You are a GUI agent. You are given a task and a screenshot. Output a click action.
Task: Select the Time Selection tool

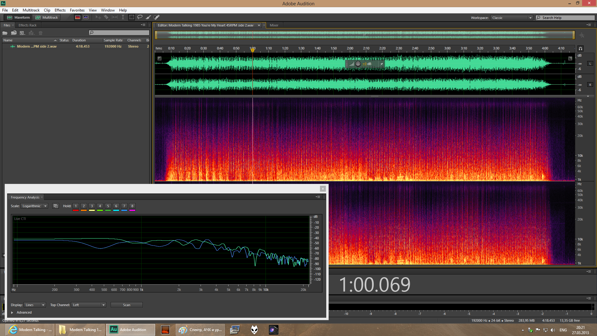(123, 17)
